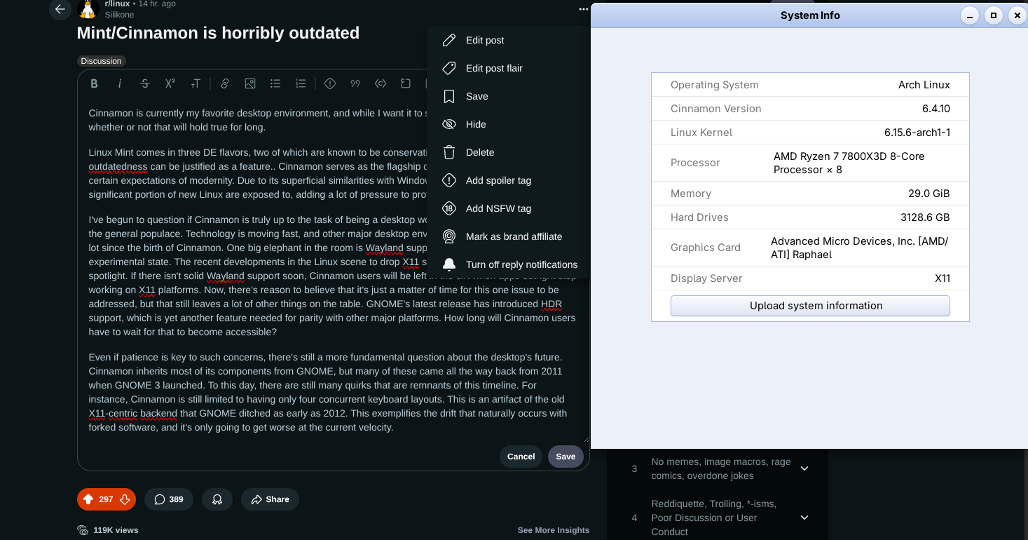Screen dimensions: 1028x540
Task: Insert a link in the post
Action: tap(225, 83)
